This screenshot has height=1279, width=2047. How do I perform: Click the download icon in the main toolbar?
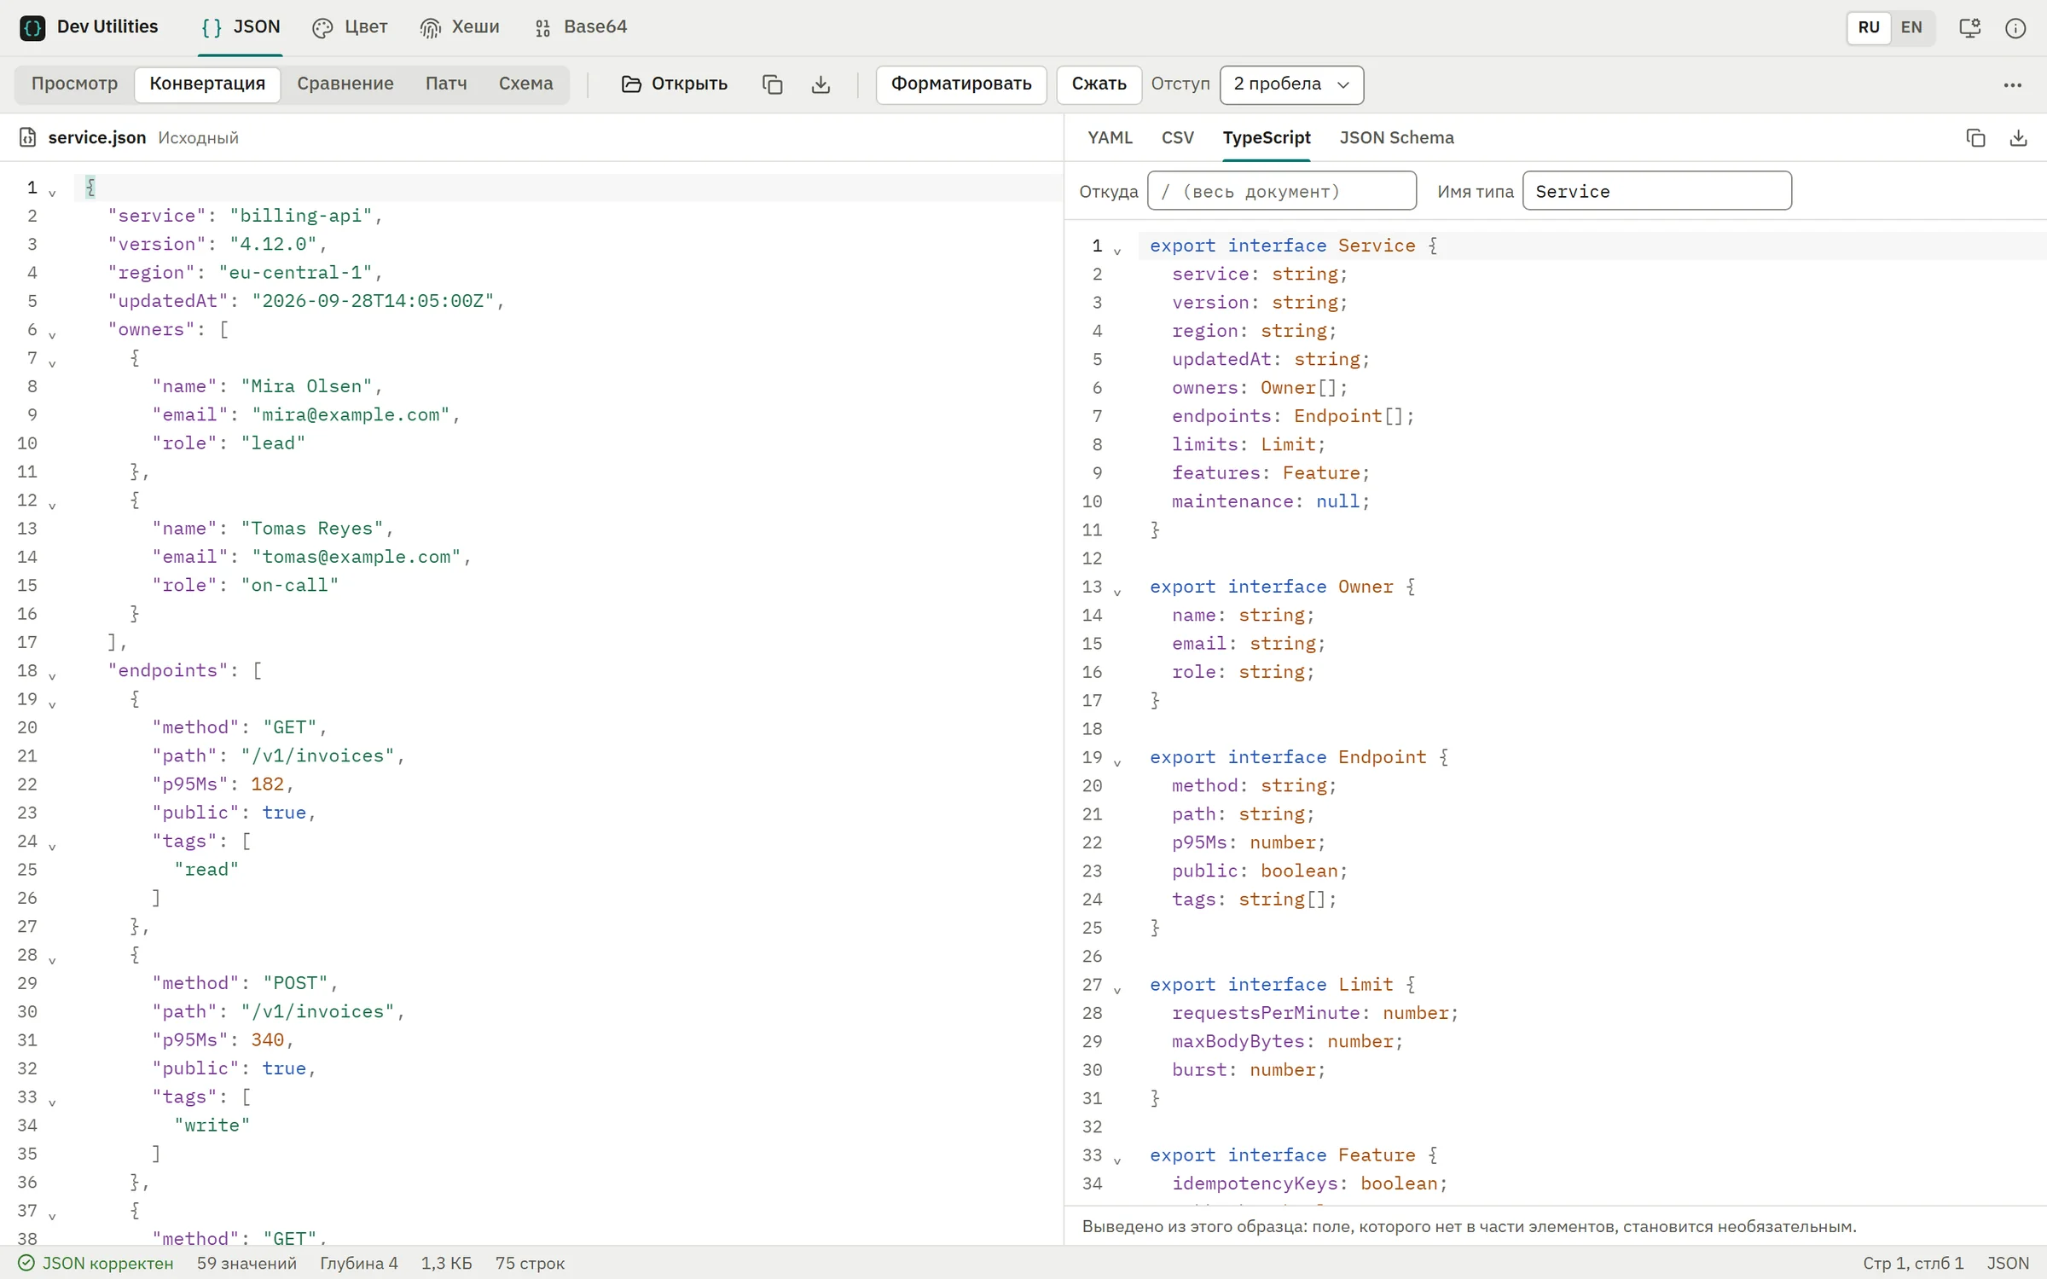coord(821,84)
